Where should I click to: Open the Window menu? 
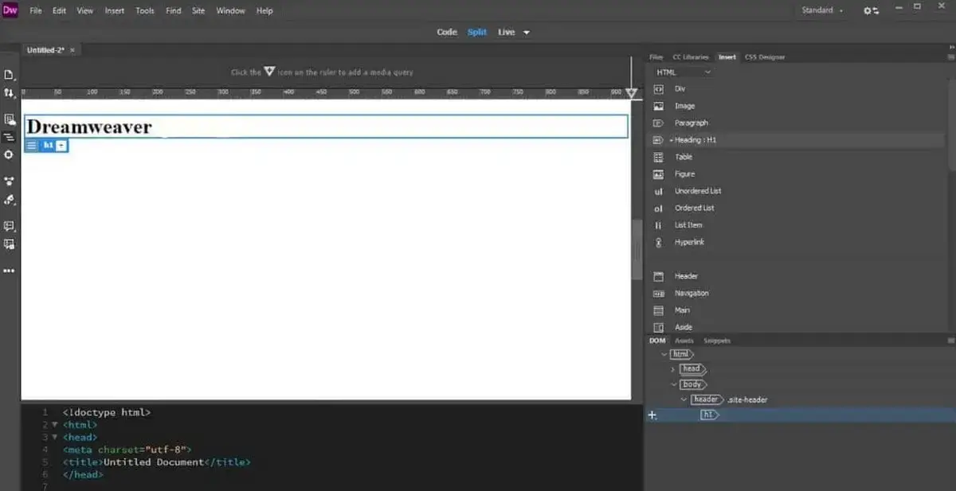pos(230,10)
